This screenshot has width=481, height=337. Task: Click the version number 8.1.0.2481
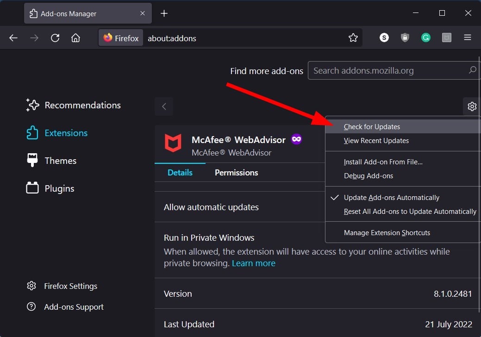[453, 294]
